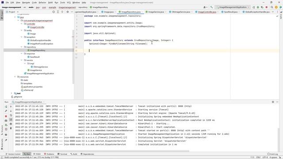Open Event Log button
This screenshot has width=283, height=159.
coord(273,154)
